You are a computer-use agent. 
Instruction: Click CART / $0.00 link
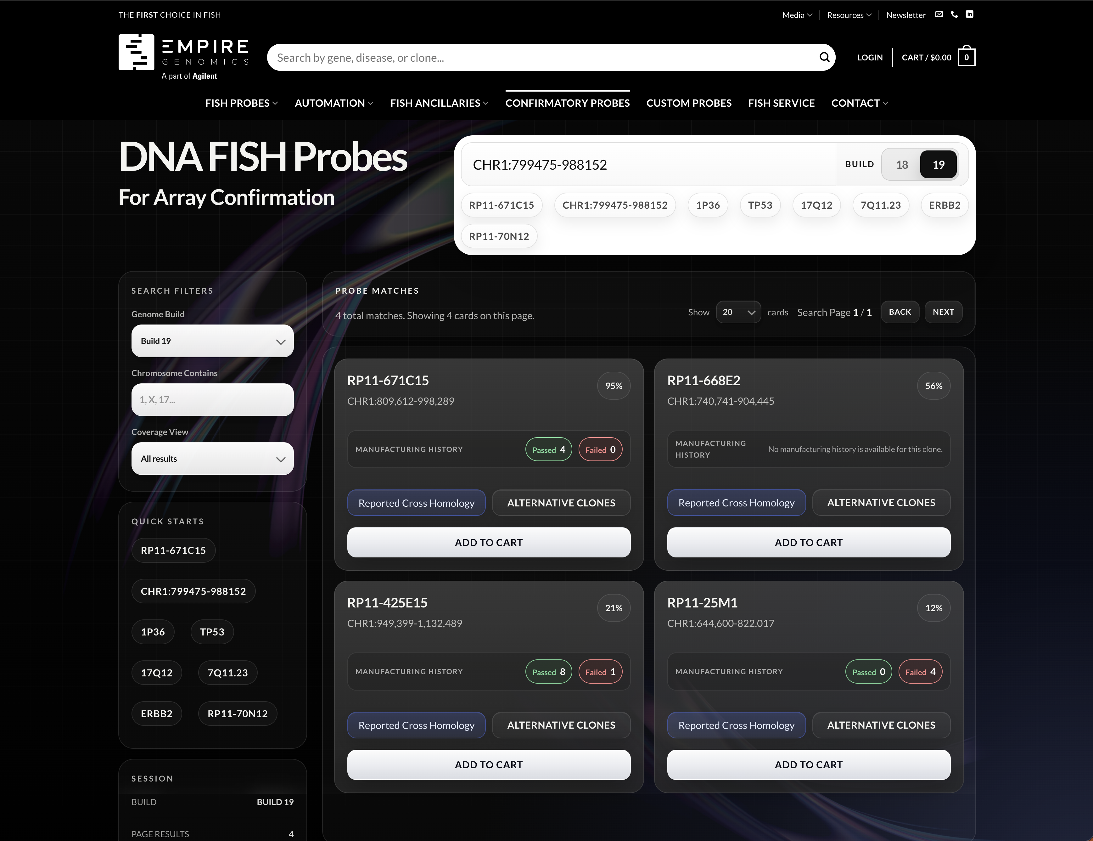926,58
